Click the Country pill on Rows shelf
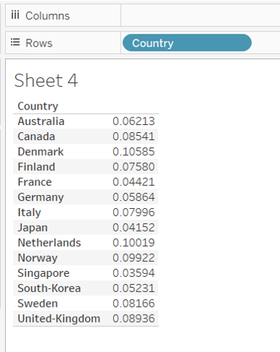 click(187, 43)
